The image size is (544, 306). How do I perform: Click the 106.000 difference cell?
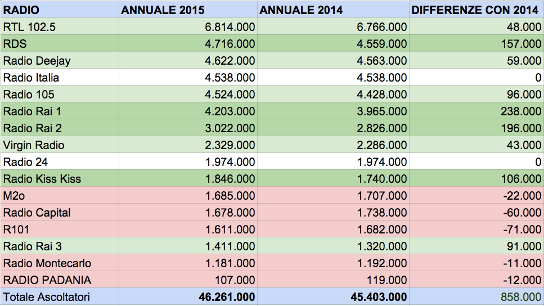point(476,179)
